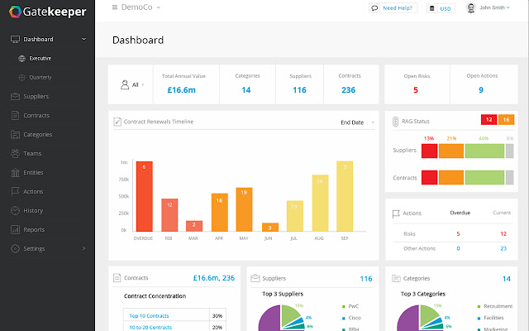Go to History in the sidebar
Viewport: 529px width, 331px height.
(33, 211)
